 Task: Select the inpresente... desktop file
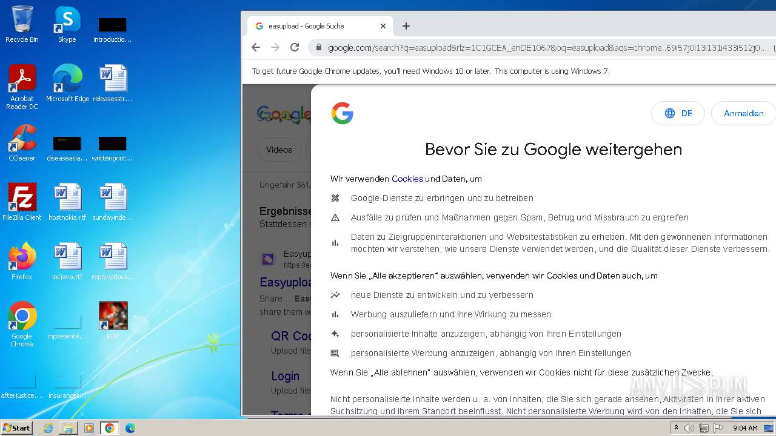(x=67, y=326)
